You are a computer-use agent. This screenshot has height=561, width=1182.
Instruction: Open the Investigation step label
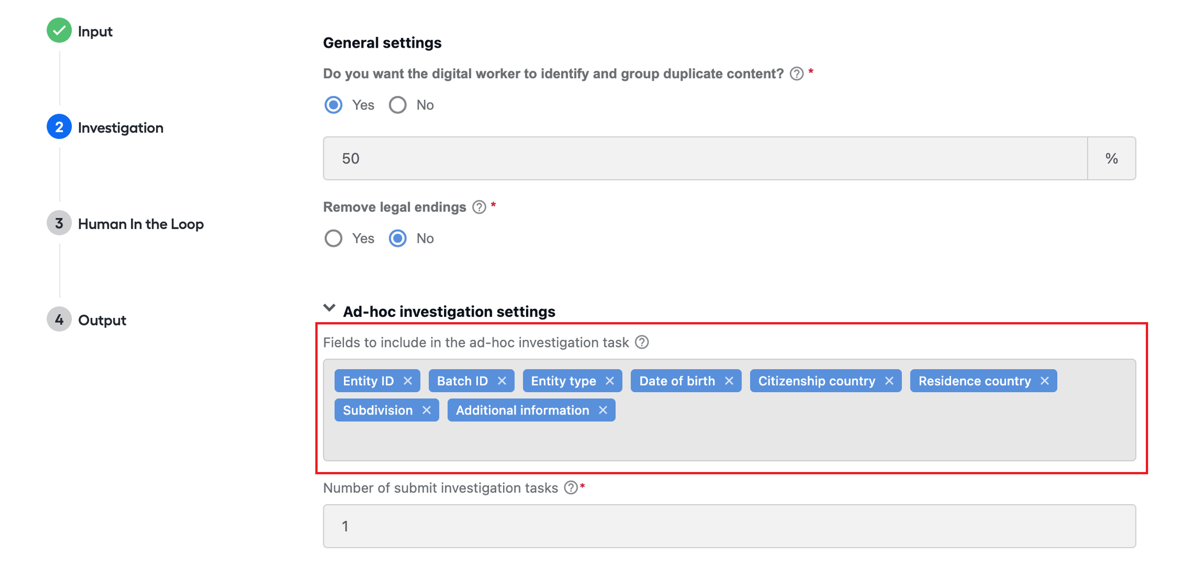click(x=121, y=127)
